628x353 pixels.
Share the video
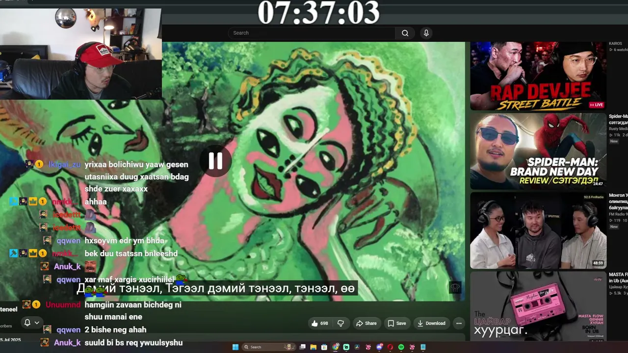[366, 323]
